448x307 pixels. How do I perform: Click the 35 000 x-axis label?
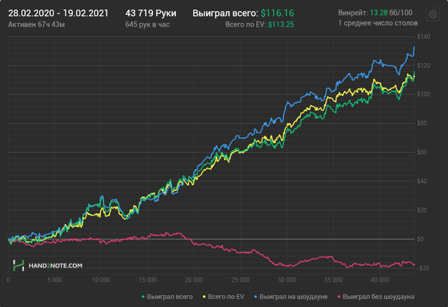pos(333,280)
